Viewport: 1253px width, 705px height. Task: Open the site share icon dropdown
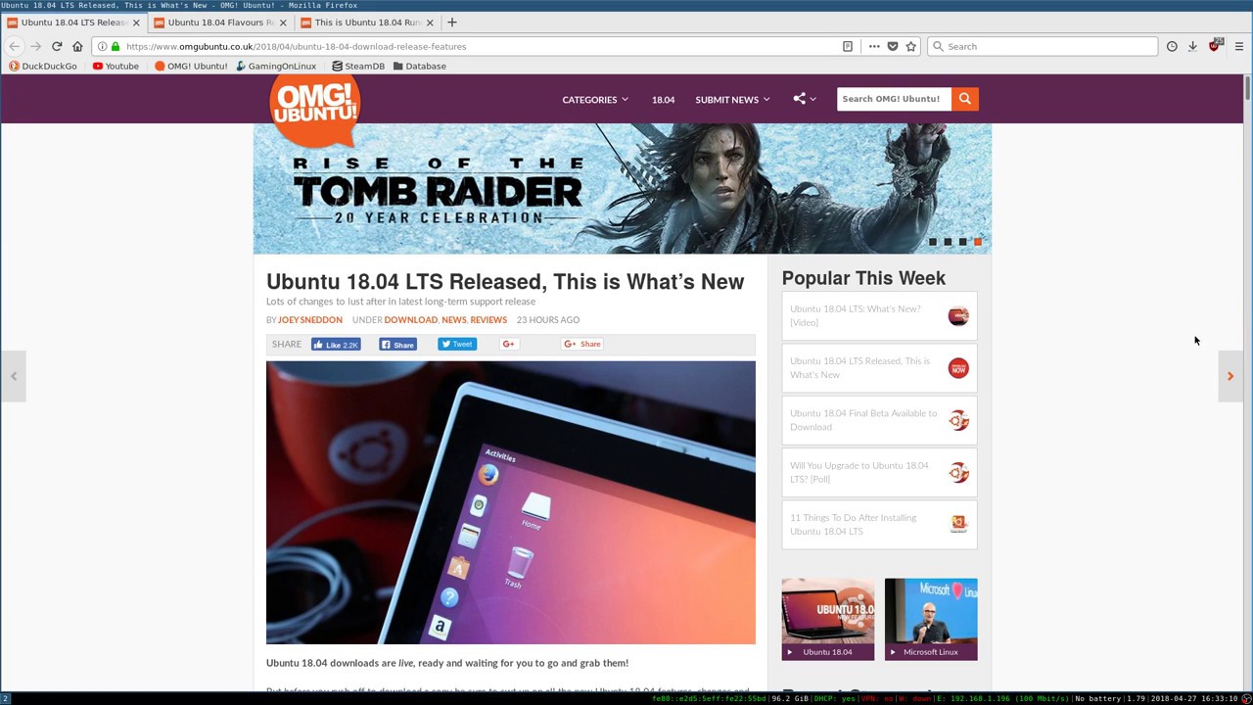(x=805, y=99)
